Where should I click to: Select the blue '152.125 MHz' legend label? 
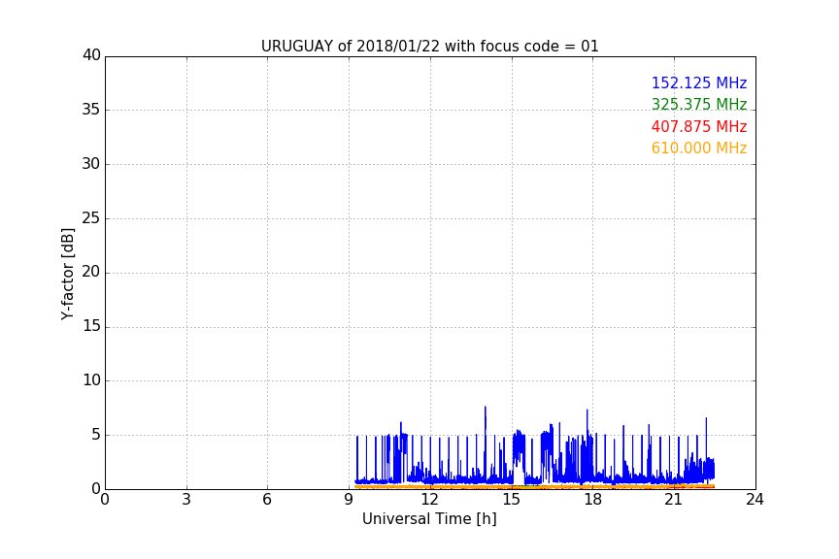(x=699, y=82)
